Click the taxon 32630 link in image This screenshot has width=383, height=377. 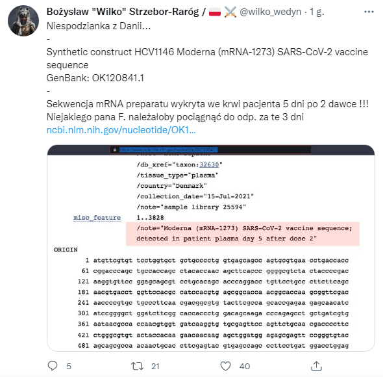209,164
